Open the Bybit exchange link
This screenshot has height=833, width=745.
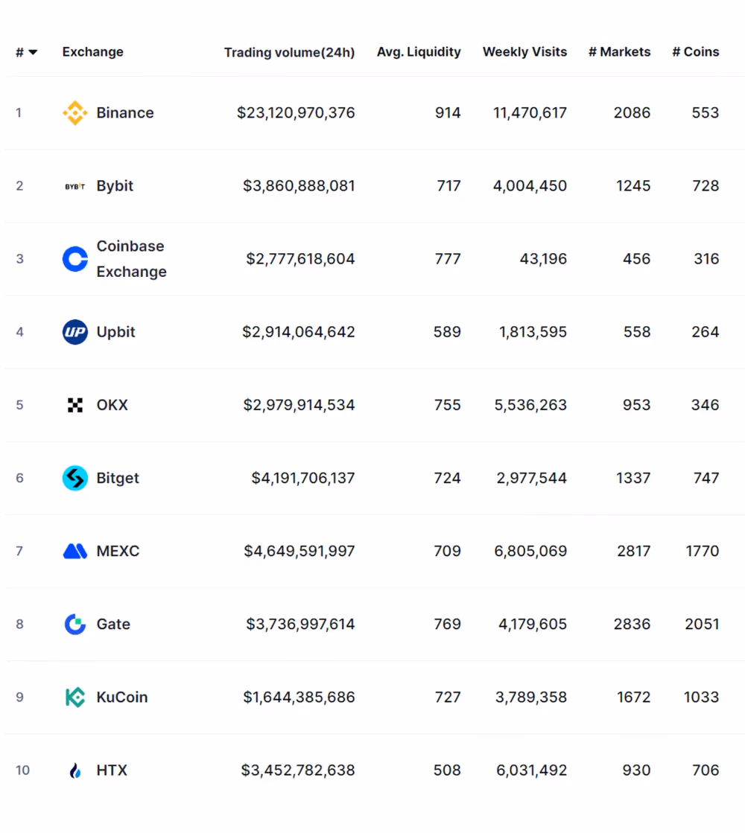(x=115, y=186)
